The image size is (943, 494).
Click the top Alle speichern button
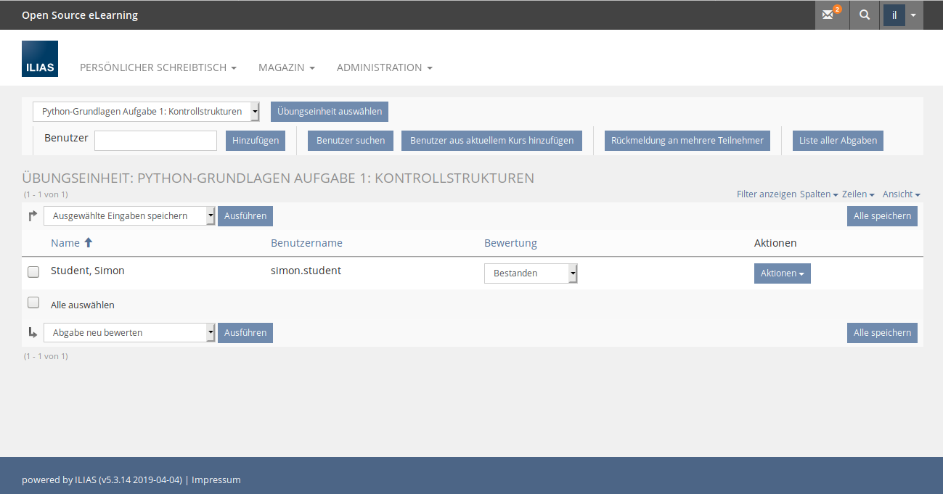coord(882,216)
